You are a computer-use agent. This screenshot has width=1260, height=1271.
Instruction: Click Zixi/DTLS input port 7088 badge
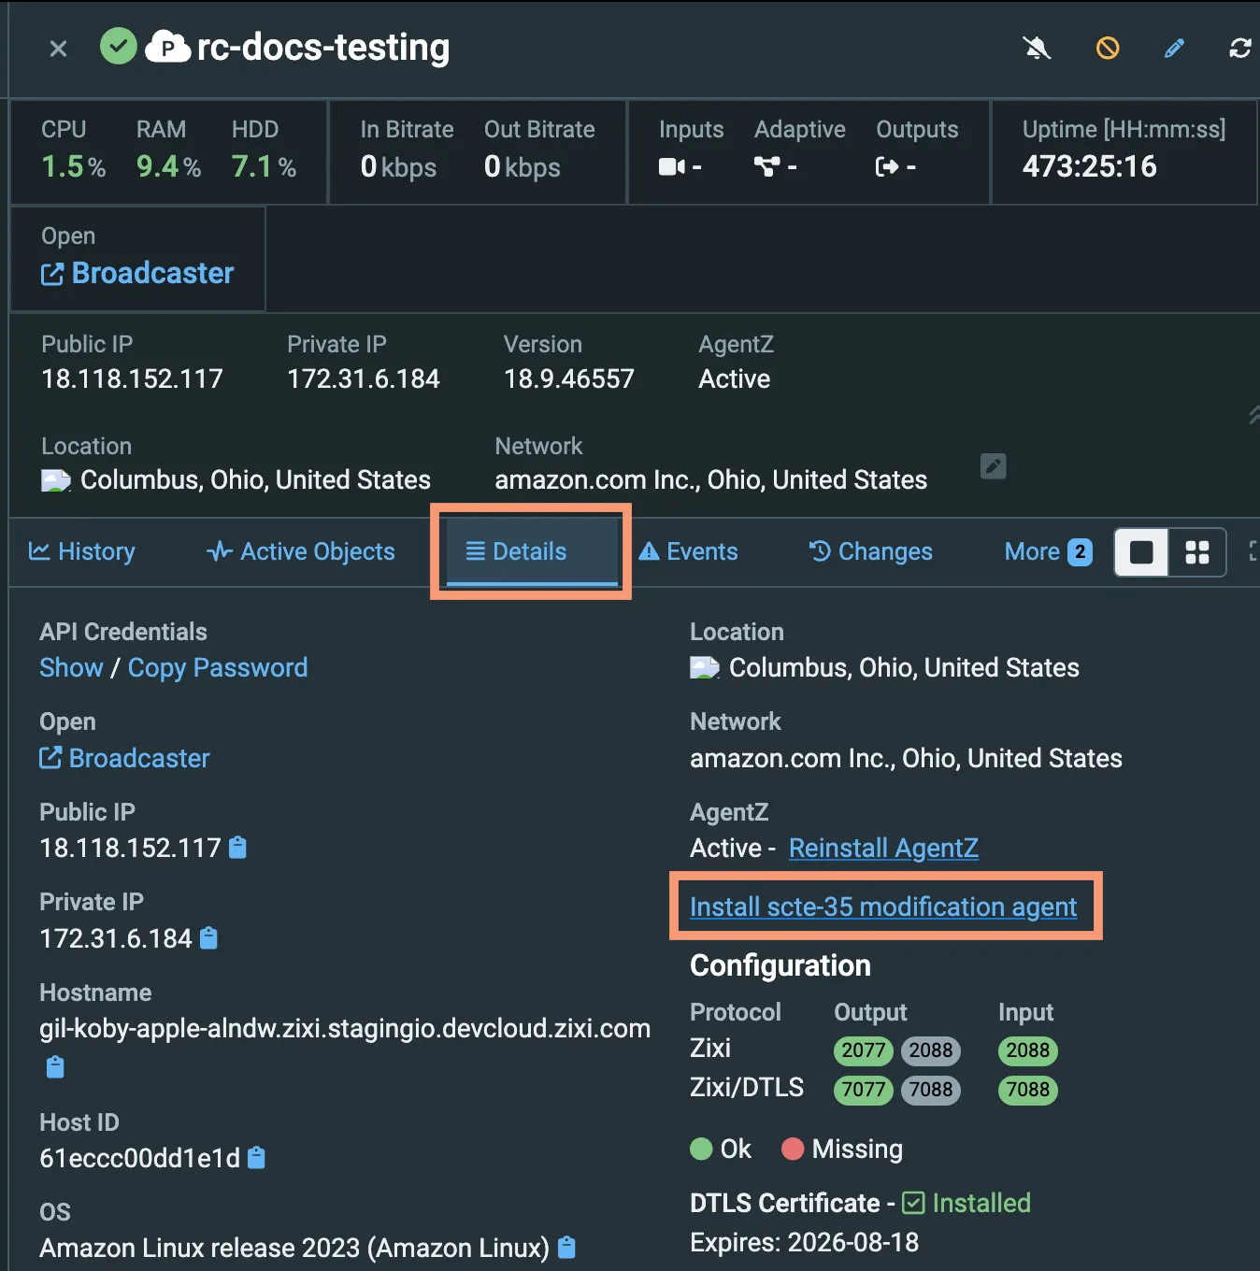point(1028,1090)
